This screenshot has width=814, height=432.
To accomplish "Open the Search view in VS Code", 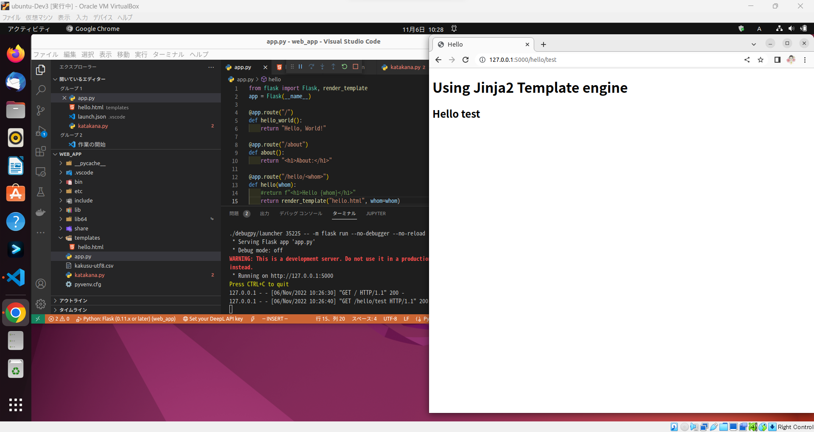I will click(41, 90).
